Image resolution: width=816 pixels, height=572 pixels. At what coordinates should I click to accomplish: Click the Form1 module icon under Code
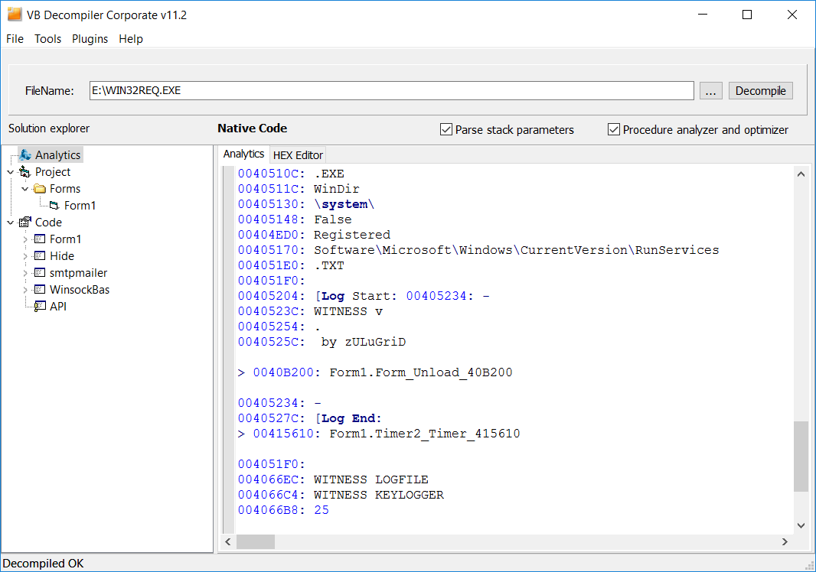pos(40,239)
